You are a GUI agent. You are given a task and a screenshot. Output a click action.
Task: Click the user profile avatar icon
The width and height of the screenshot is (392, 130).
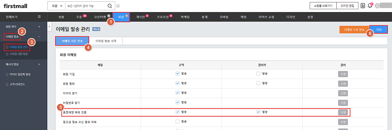click(x=377, y=6)
